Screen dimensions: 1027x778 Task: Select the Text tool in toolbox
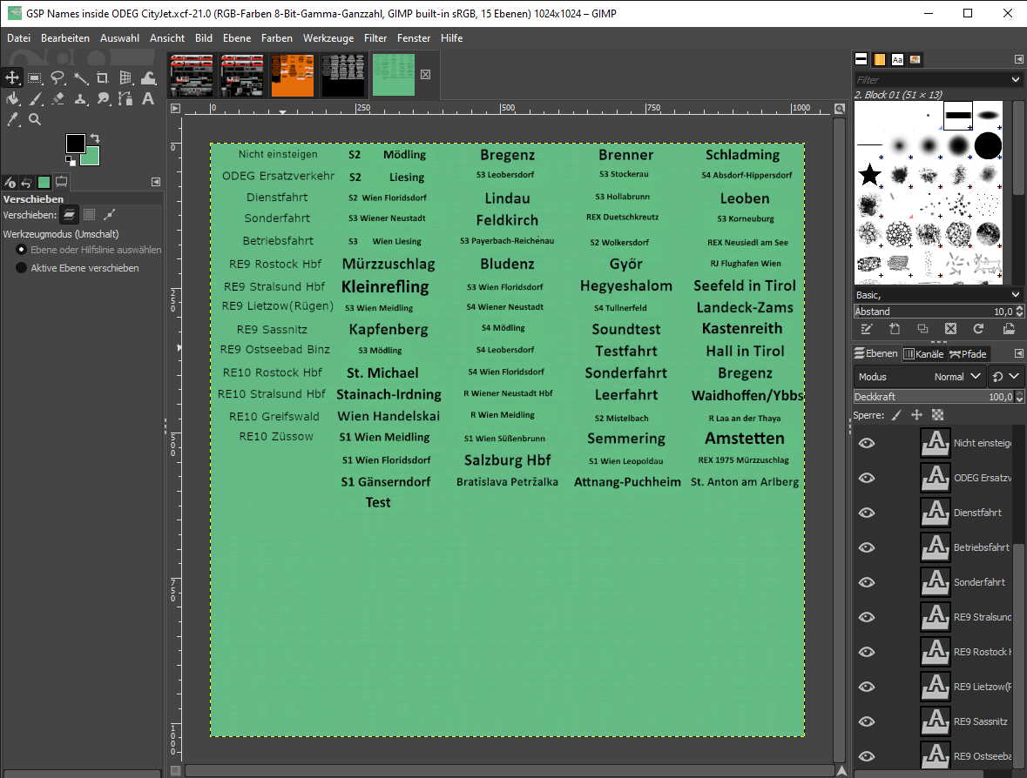[148, 98]
